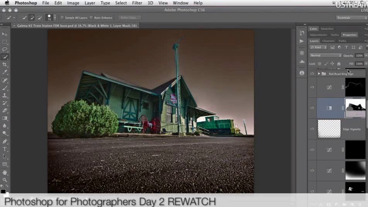
Task: Toggle lock transparent pixels
Action: tap(319, 64)
